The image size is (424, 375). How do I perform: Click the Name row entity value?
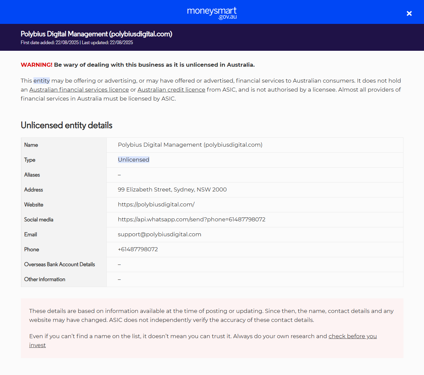click(x=190, y=145)
